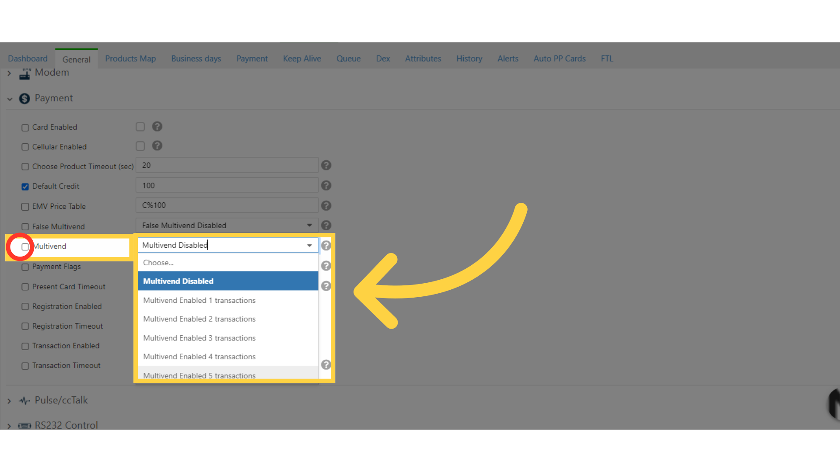Select the Choose... option

228,263
